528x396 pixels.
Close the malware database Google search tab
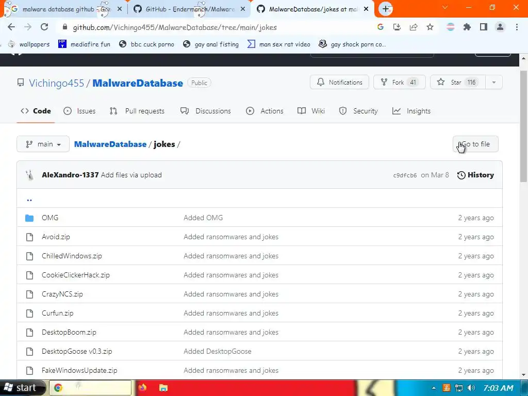click(120, 9)
